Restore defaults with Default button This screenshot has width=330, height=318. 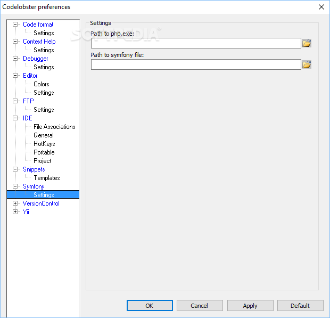300,306
